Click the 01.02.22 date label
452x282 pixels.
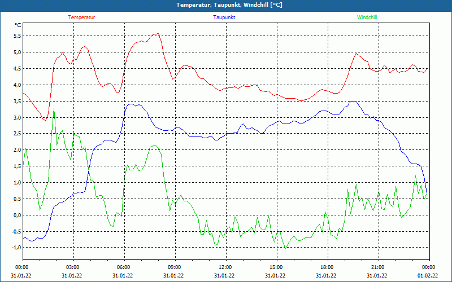pos(428,276)
